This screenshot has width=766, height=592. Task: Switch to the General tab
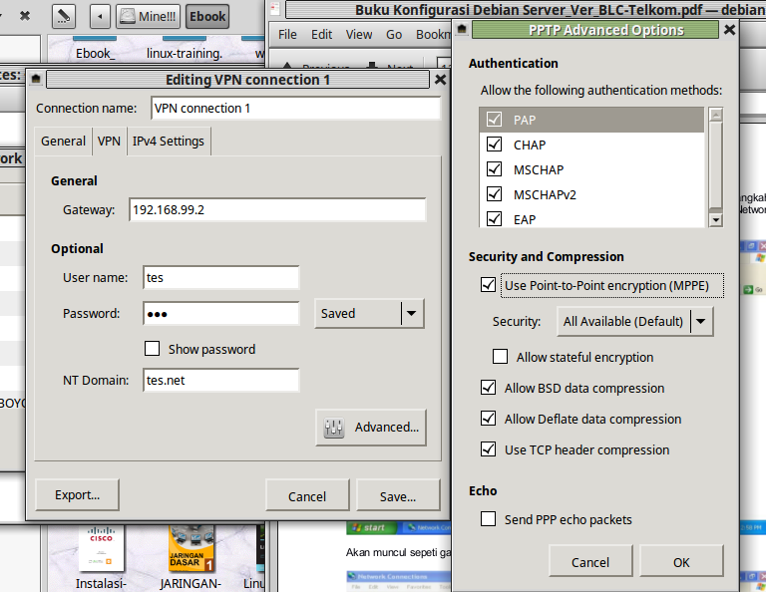[x=63, y=142]
